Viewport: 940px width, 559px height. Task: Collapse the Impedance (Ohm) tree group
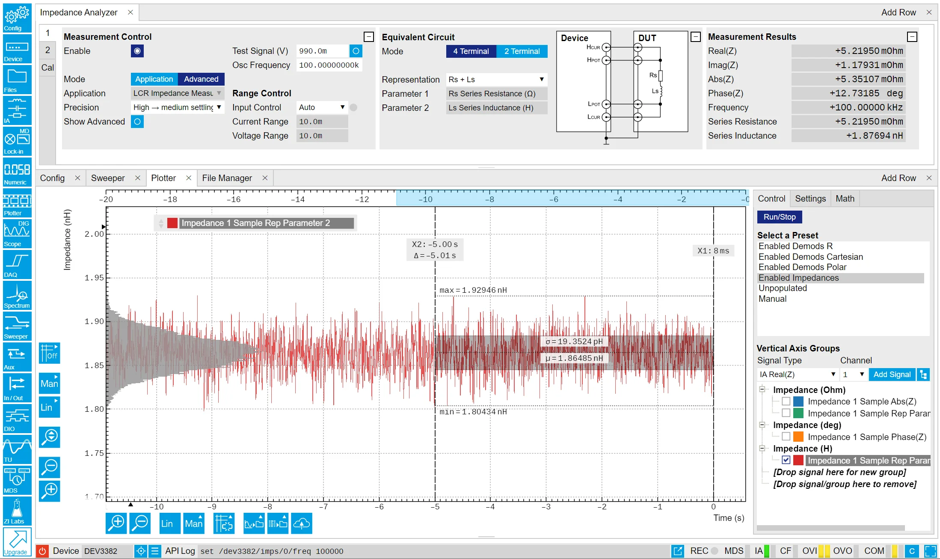[x=762, y=390]
